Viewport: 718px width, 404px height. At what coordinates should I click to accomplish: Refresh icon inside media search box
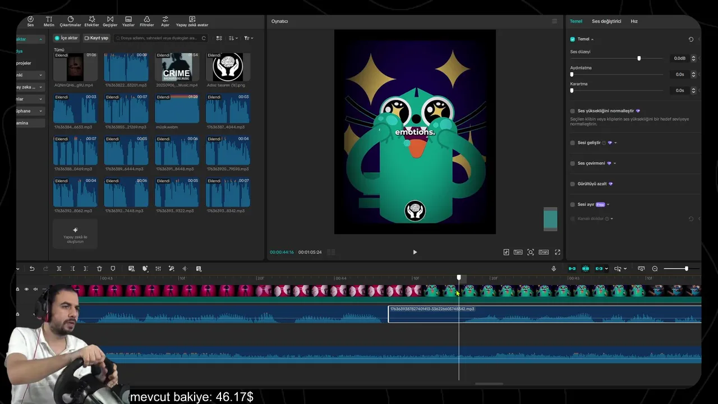(204, 38)
